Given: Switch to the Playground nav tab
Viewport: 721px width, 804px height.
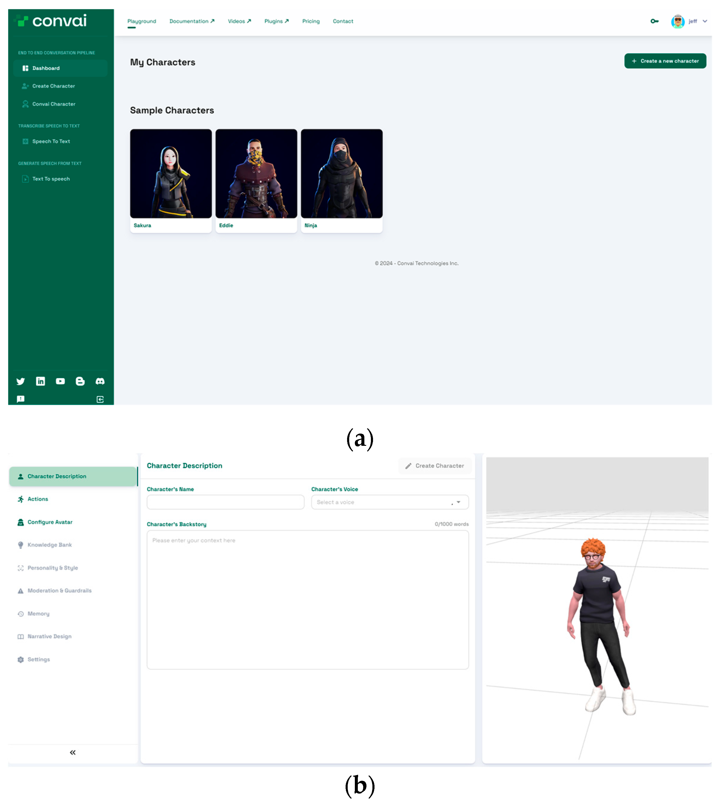Looking at the screenshot, I should coord(142,21).
